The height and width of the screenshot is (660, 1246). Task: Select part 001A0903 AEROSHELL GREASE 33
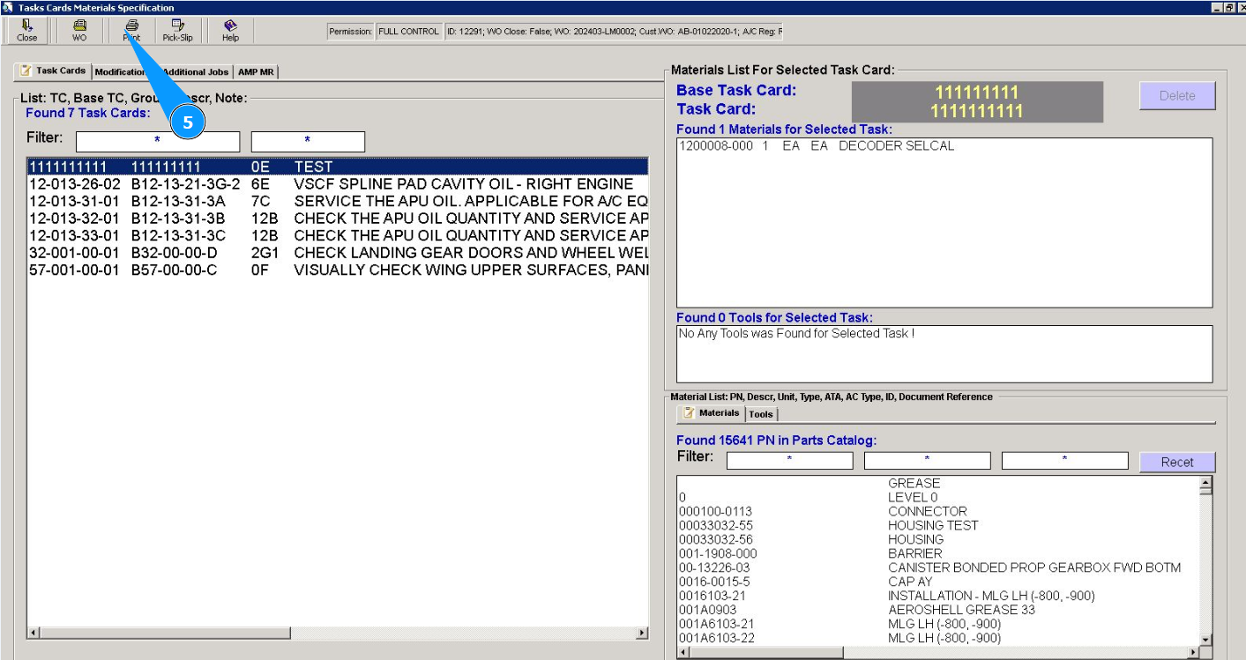[938, 610]
